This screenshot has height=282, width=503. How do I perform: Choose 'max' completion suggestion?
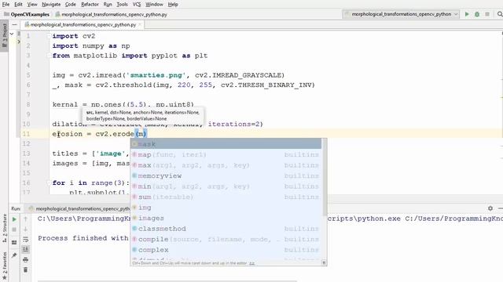pyautogui.click(x=226, y=165)
